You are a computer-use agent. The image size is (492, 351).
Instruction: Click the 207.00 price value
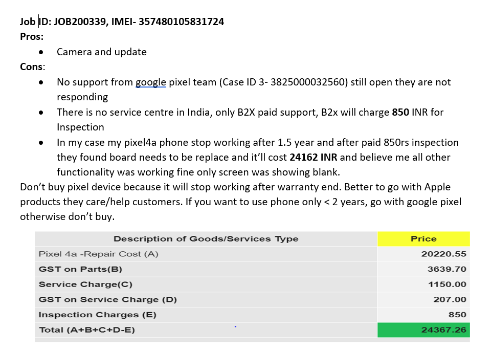(450, 299)
